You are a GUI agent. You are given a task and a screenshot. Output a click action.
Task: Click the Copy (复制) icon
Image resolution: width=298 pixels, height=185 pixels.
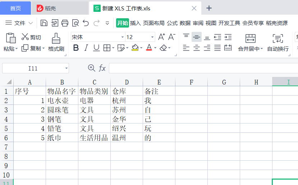25,48
